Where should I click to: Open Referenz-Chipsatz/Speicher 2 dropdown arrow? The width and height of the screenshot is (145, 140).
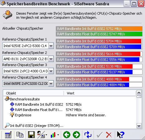[x=51, y=59]
